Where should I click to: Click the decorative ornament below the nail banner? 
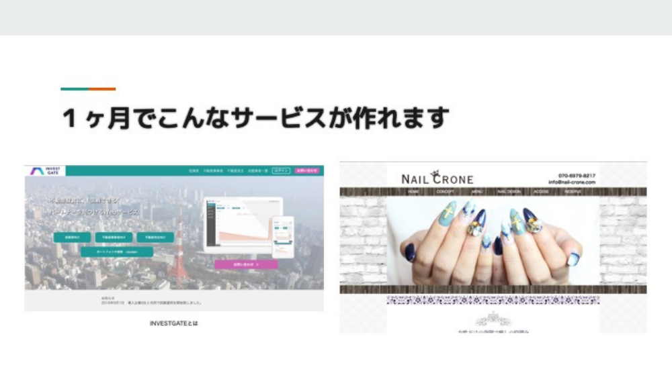(493, 318)
